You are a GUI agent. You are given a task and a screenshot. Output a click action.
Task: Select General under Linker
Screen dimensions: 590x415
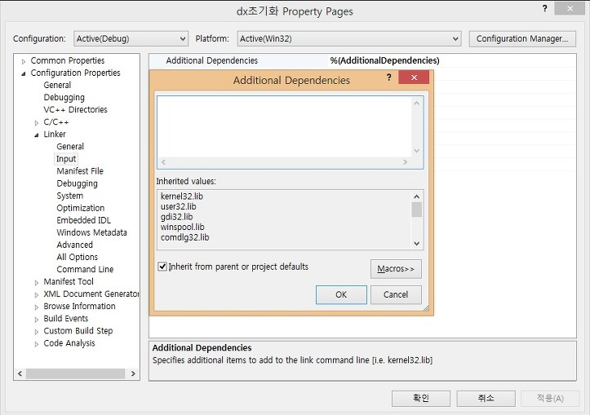pos(70,146)
